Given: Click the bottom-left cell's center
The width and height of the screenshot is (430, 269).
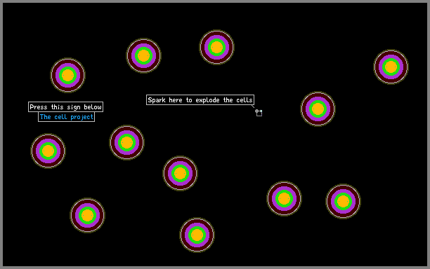Looking at the screenshot, I should [87, 216].
